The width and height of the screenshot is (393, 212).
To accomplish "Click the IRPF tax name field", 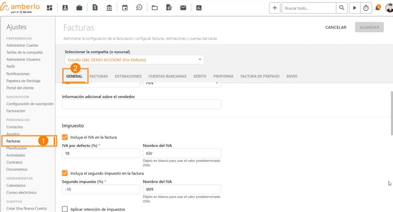I will point(182,189).
